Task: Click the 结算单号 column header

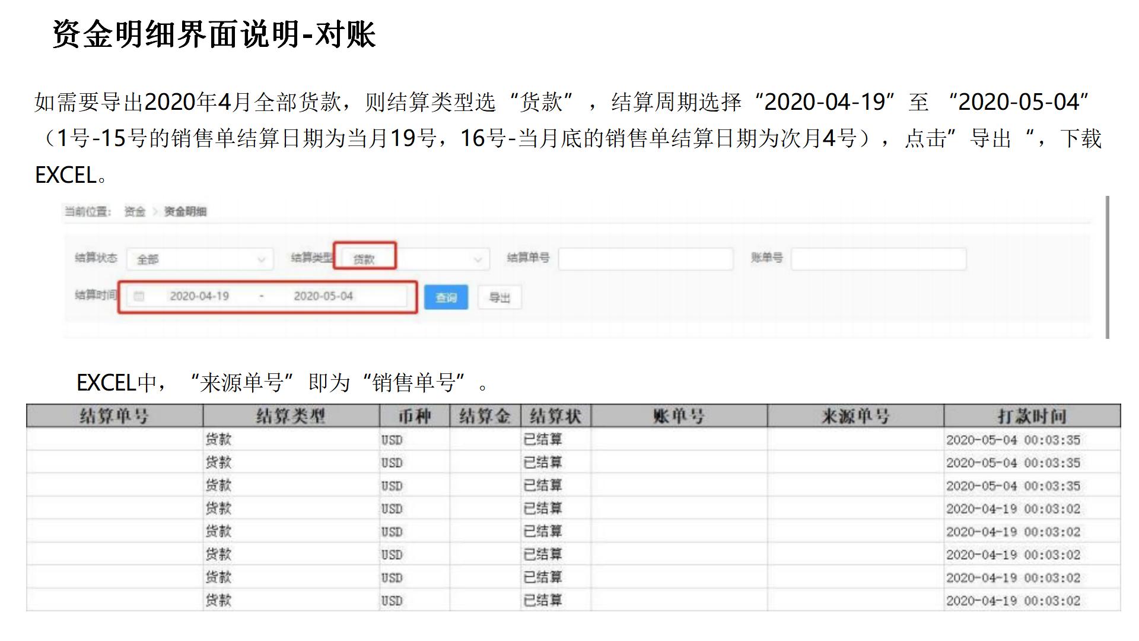Action: click(114, 415)
